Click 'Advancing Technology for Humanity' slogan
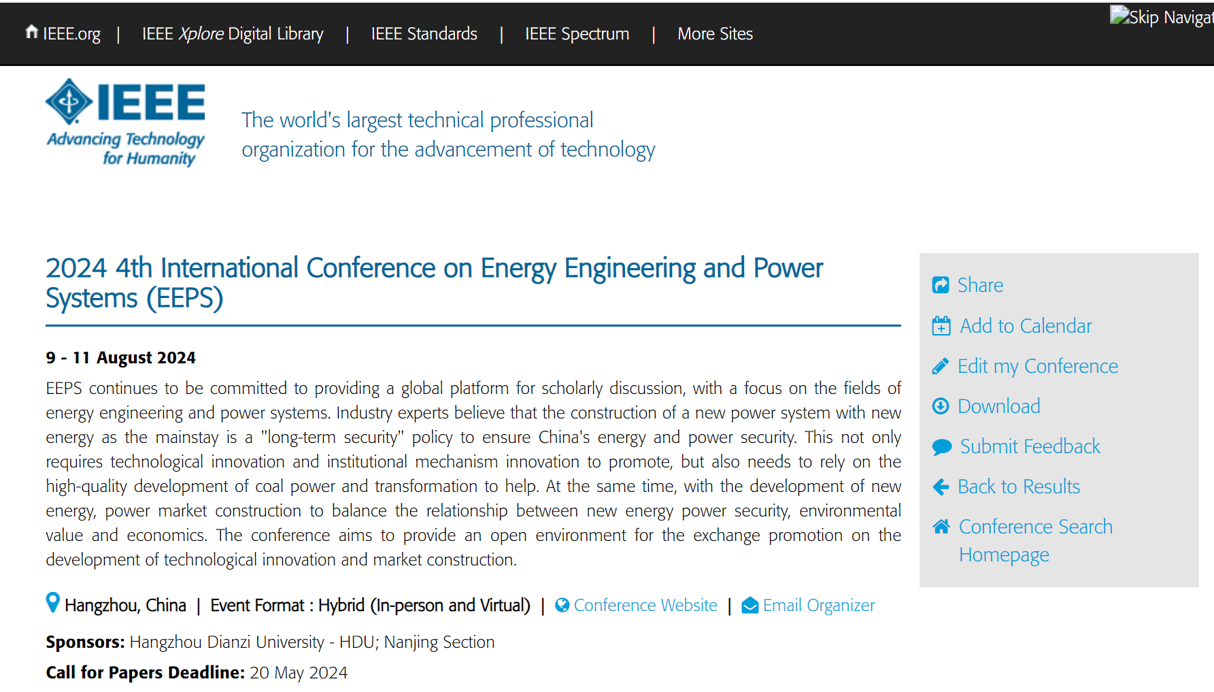Screen dimensions: 1214x692 [126, 148]
